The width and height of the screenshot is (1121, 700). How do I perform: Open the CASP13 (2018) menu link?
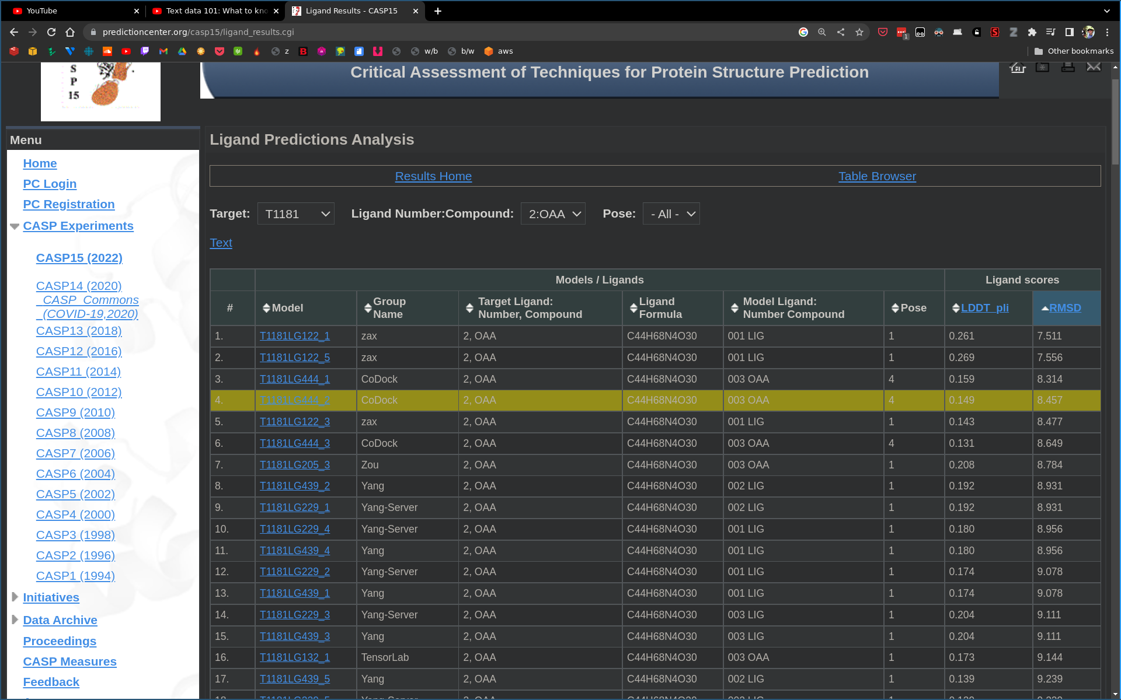pyautogui.click(x=79, y=331)
